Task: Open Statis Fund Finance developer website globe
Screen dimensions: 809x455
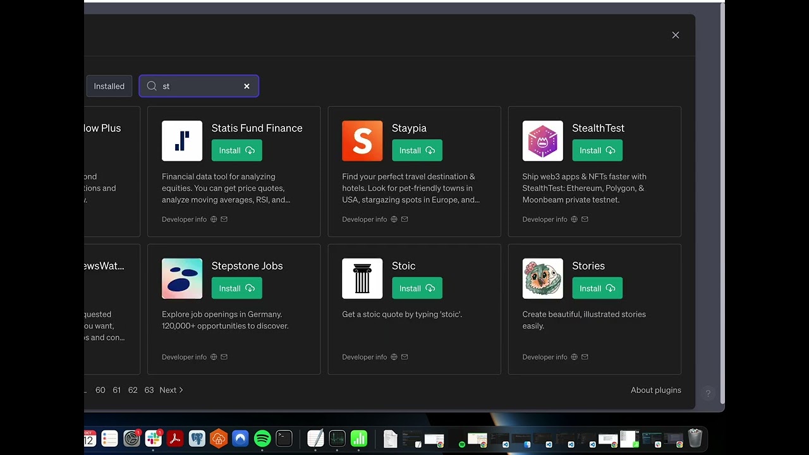Action: (214, 219)
